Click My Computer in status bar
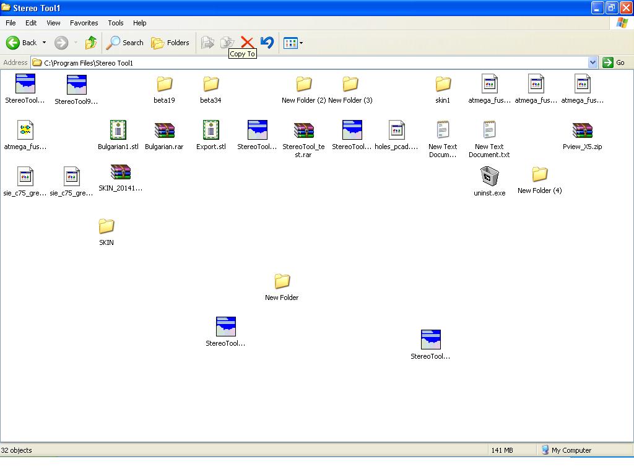The height and width of the screenshot is (475, 634). coord(566,450)
